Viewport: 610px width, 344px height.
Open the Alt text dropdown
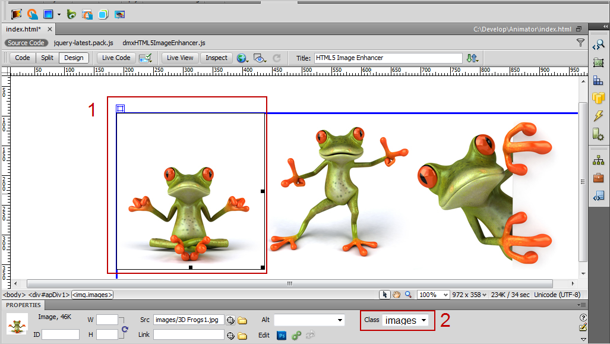340,320
